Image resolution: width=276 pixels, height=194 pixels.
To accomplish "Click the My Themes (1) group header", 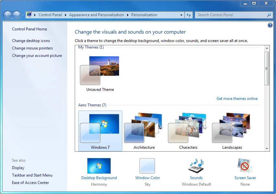I will 91,47.
